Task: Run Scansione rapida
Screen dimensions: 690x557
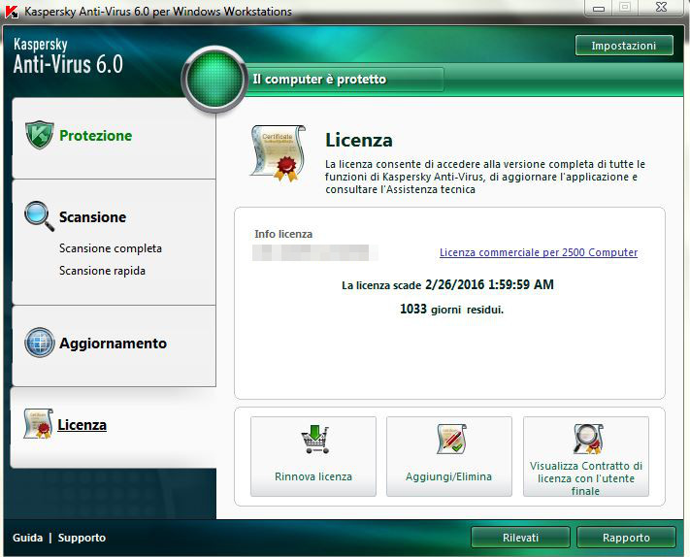Action: coord(102,271)
